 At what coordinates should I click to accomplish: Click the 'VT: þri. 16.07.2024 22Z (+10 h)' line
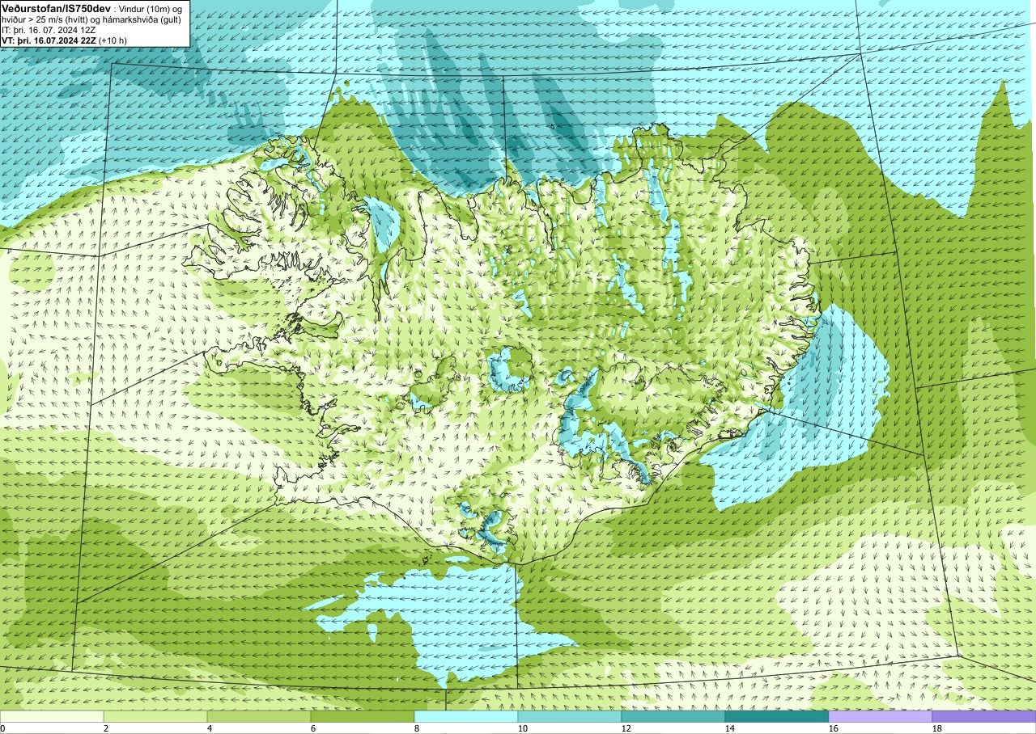point(64,40)
